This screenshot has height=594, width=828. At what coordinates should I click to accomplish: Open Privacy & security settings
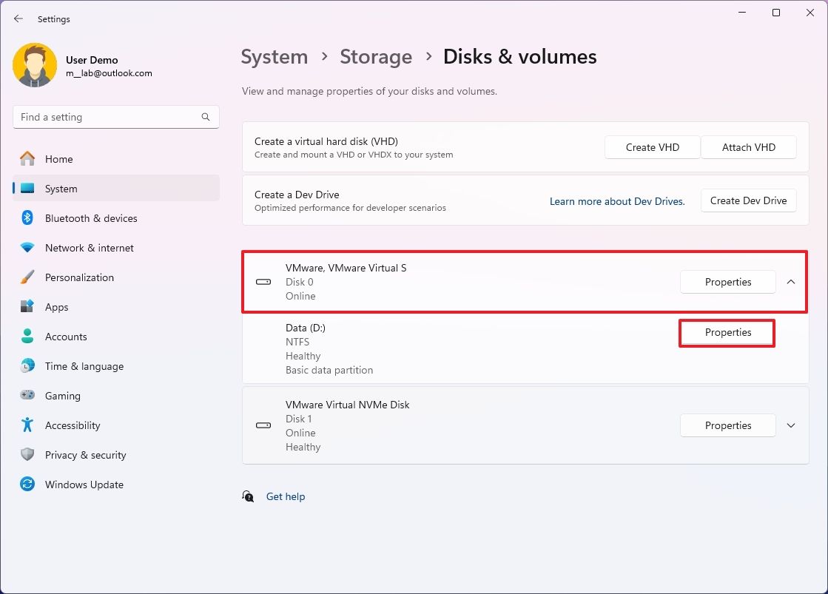pos(86,455)
